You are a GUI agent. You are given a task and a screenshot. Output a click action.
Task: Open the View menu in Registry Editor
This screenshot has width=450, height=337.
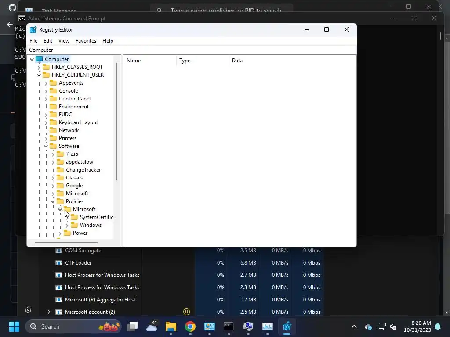pos(64,41)
